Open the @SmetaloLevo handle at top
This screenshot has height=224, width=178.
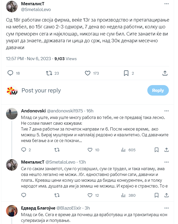36,9
